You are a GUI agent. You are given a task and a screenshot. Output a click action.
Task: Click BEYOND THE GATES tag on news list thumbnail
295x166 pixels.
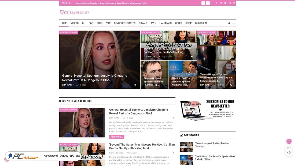[x=69, y=145]
